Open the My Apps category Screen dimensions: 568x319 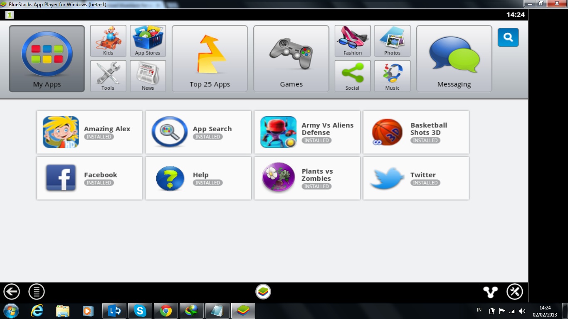tap(47, 59)
